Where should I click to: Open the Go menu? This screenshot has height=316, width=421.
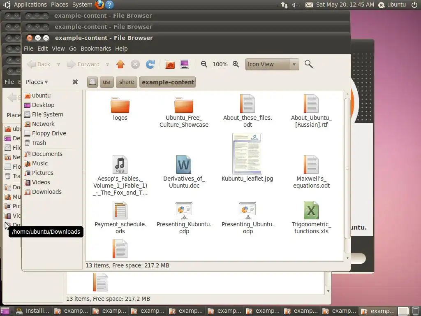tap(73, 49)
